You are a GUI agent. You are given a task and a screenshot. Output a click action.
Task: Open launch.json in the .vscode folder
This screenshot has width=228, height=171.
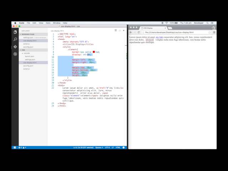coord(33,56)
